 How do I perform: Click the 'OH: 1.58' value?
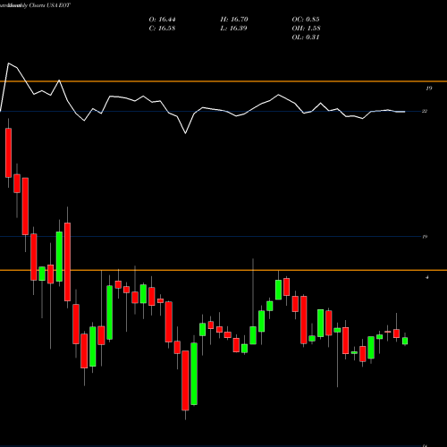click(306, 29)
